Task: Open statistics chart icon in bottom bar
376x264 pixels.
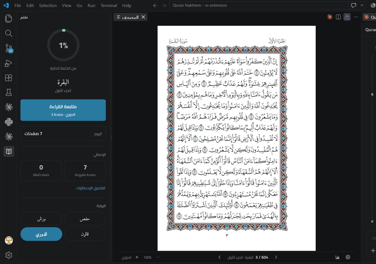Action: (x=337, y=257)
